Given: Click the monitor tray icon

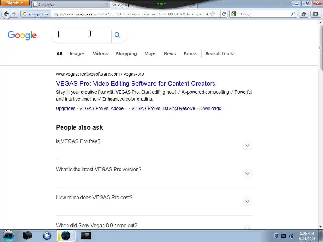Looking at the screenshot, I should pyautogui.click(x=284, y=236).
